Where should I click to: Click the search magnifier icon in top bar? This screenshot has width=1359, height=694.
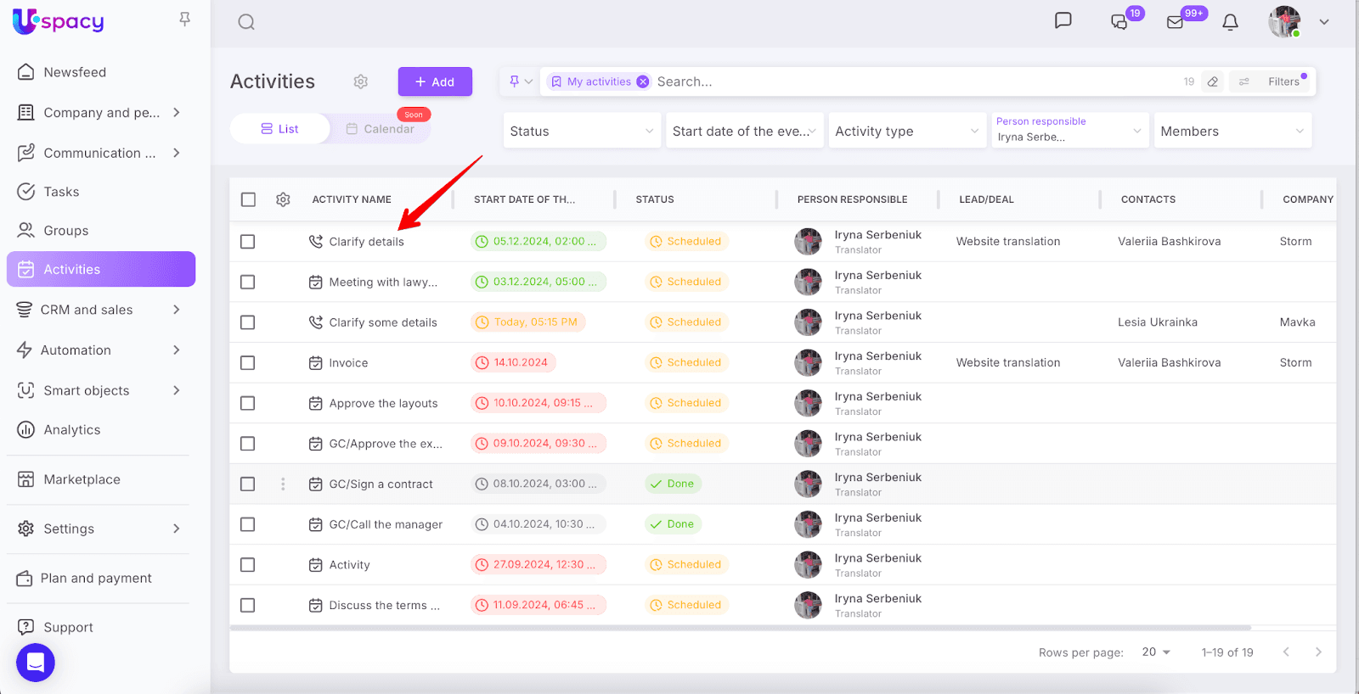[246, 22]
